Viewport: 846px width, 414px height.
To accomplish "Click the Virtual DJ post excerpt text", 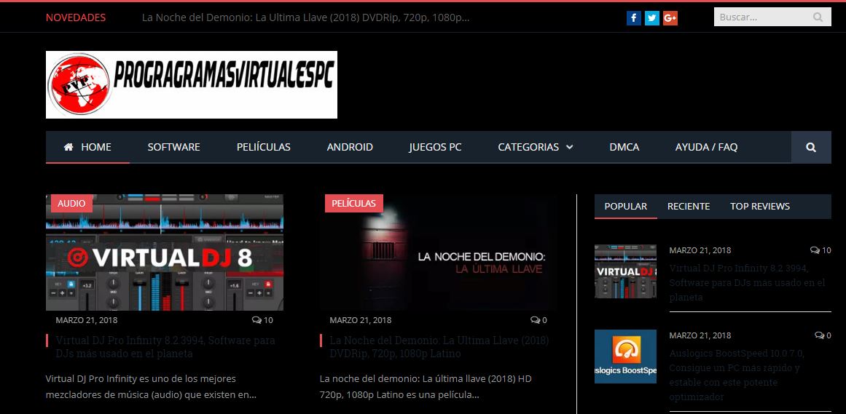I will click(x=151, y=386).
